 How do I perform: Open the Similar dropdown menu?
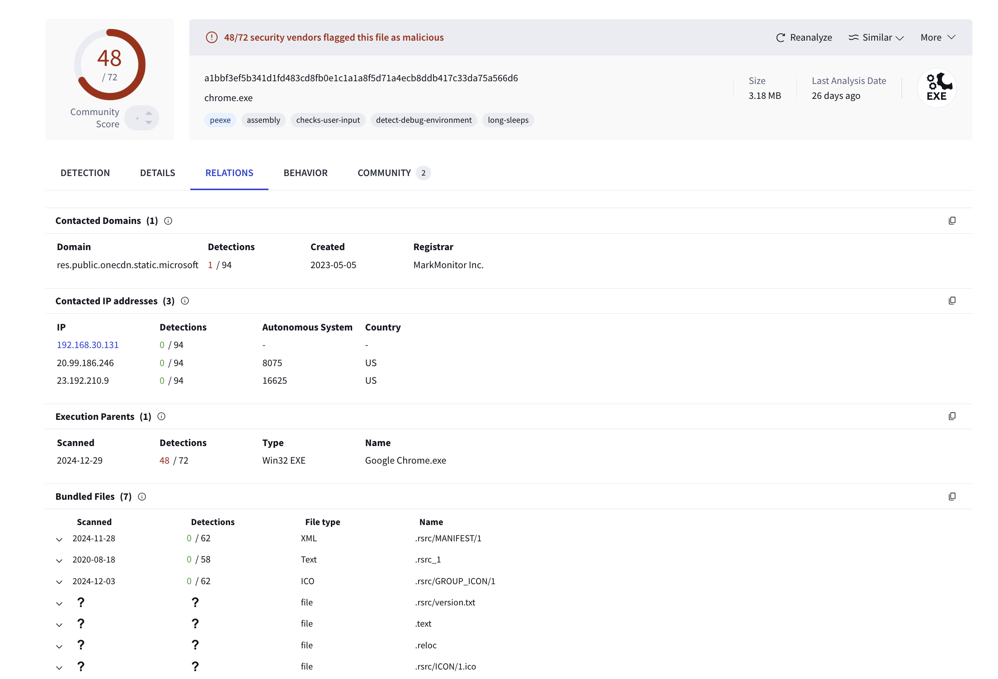coord(876,37)
